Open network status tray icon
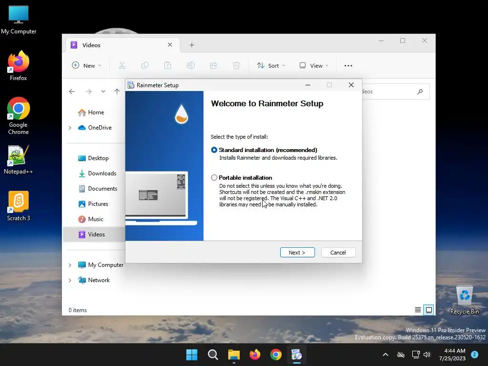Screen dimensions: 488x366 416,355
